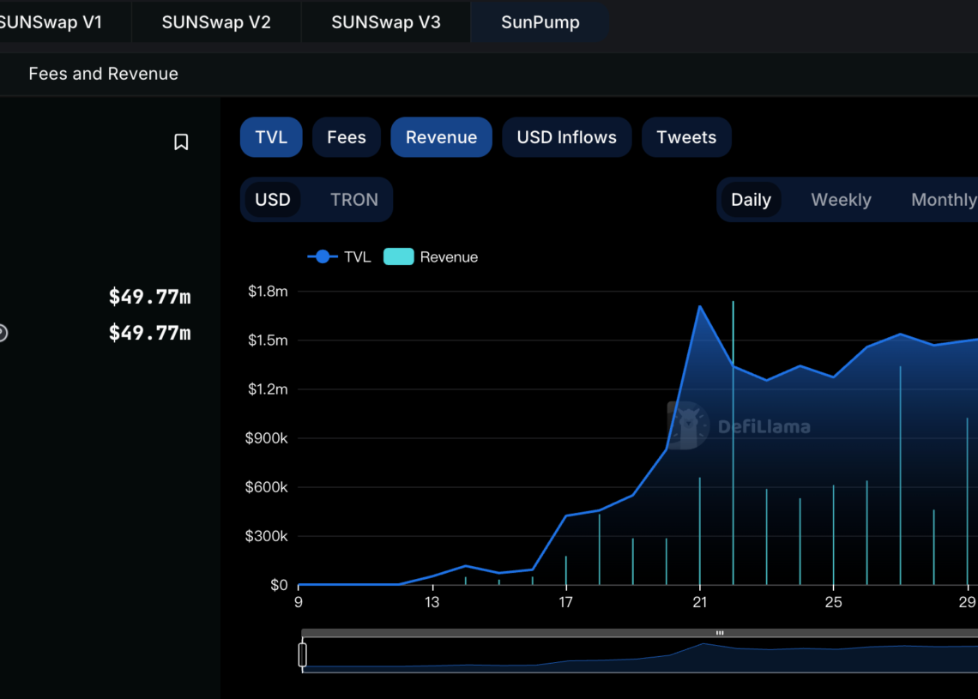
Task: Open the Fees and Revenue section
Action: [103, 74]
